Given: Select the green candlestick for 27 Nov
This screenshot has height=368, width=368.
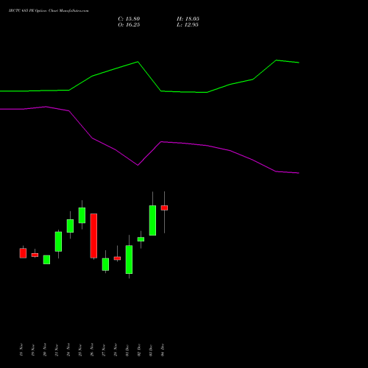Looking at the screenshot, I should point(105,264).
